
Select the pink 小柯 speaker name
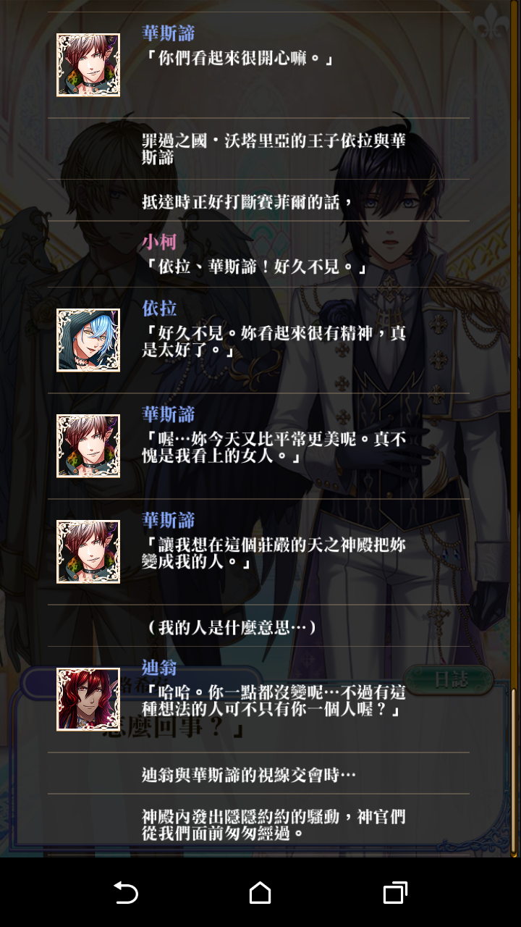click(x=159, y=242)
